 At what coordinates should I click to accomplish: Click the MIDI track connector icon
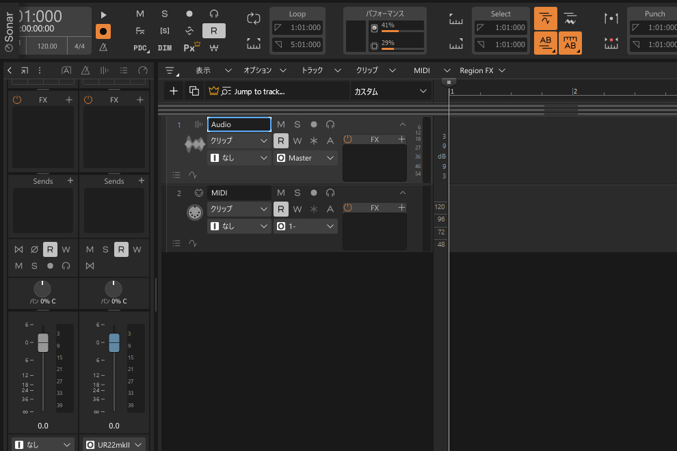coord(195,213)
